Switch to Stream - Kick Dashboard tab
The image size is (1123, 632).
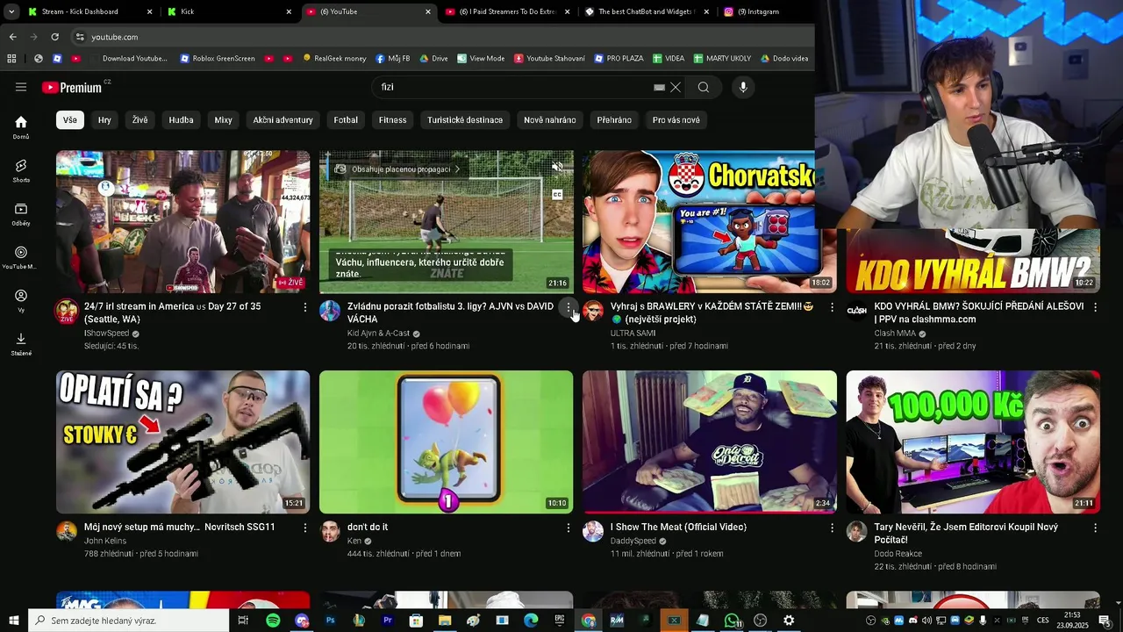coord(89,11)
